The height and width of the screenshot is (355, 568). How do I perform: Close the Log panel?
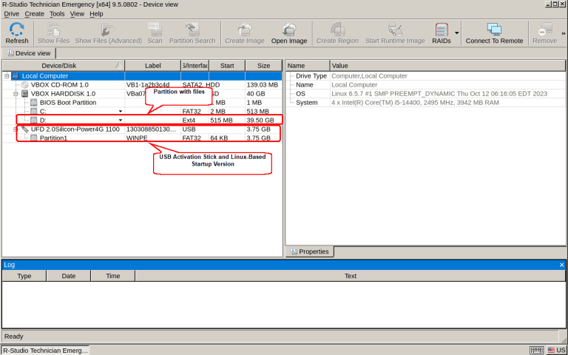[561, 264]
